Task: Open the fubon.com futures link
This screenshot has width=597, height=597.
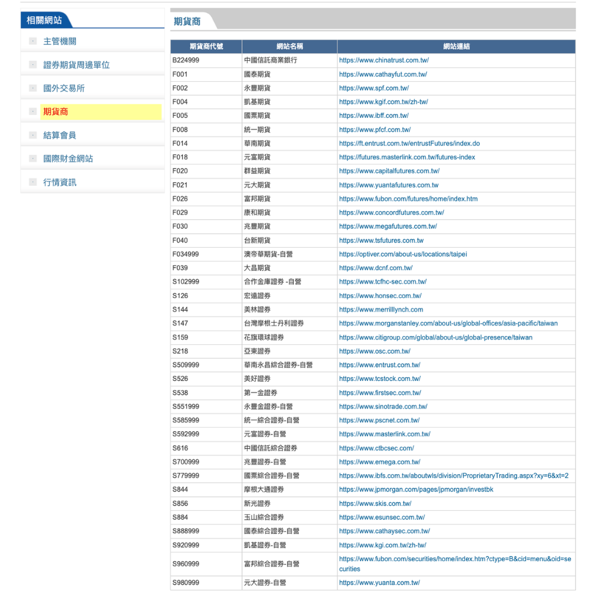Action: [408, 199]
